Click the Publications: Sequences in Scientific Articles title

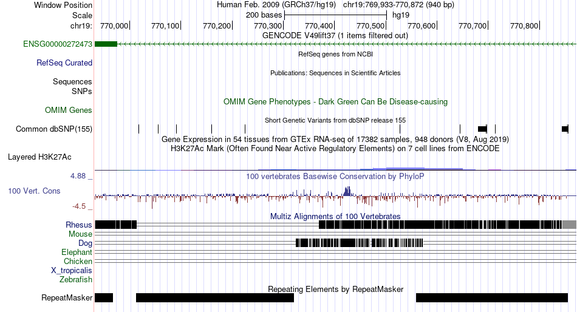(335, 73)
